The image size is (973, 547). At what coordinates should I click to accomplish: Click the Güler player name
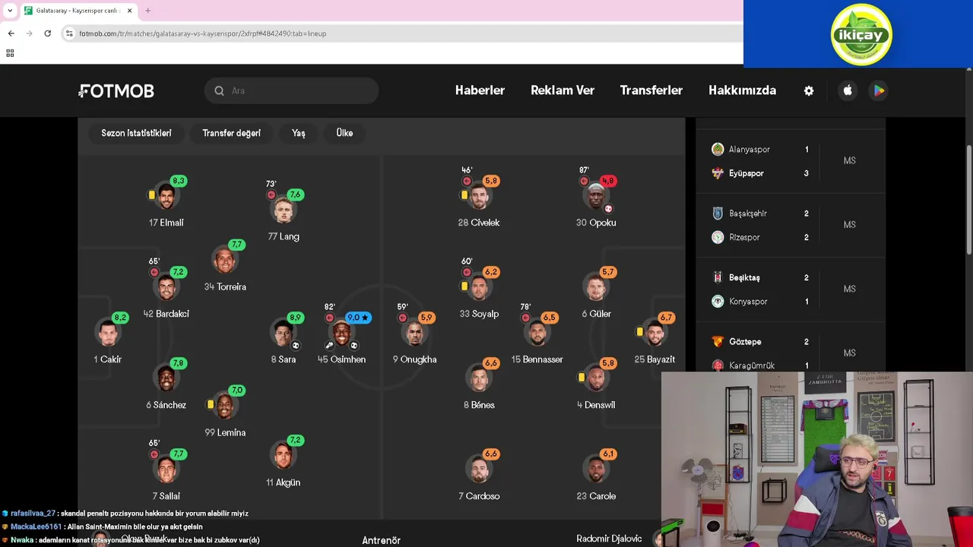tap(596, 314)
